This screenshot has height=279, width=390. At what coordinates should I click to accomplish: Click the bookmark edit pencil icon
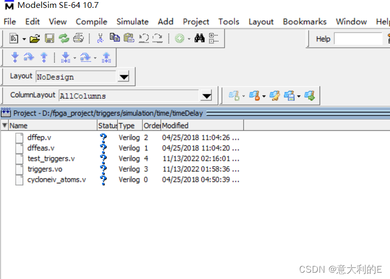(x=275, y=96)
